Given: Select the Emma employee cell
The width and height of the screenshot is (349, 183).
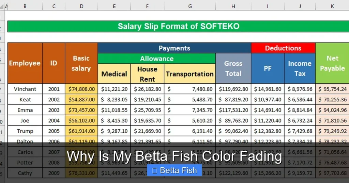Looking at the screenshot, I should click(25, 110).
